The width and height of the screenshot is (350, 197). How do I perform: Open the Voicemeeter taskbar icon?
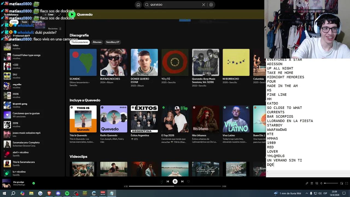[x=103, y=193]
